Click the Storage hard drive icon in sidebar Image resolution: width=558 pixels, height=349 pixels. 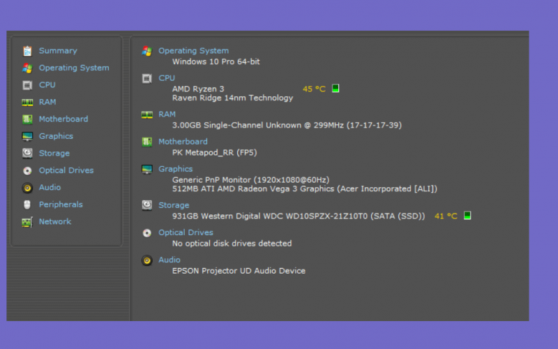pos(27,153)
